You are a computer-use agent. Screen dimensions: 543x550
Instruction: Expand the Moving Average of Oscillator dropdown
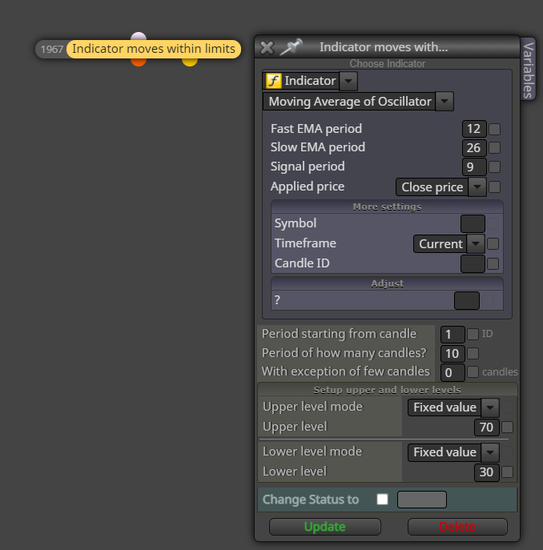[444, 102]
